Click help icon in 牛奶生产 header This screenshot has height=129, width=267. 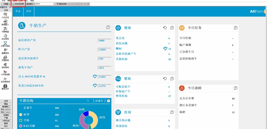[108, 27]
